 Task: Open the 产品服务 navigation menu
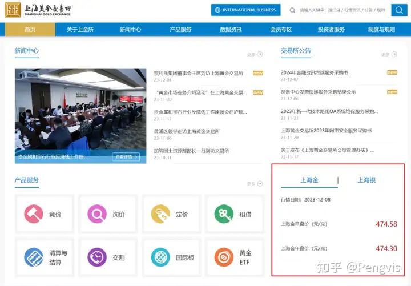(x=180, y=29)
